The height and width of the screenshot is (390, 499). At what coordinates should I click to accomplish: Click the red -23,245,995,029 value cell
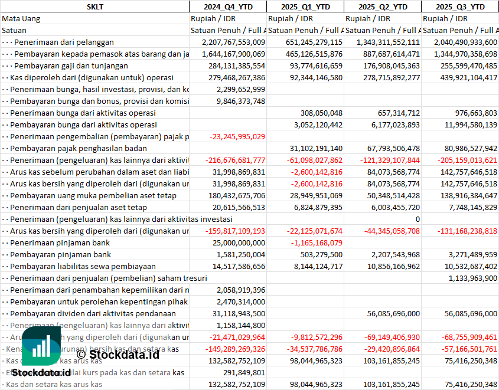point(237,136)
